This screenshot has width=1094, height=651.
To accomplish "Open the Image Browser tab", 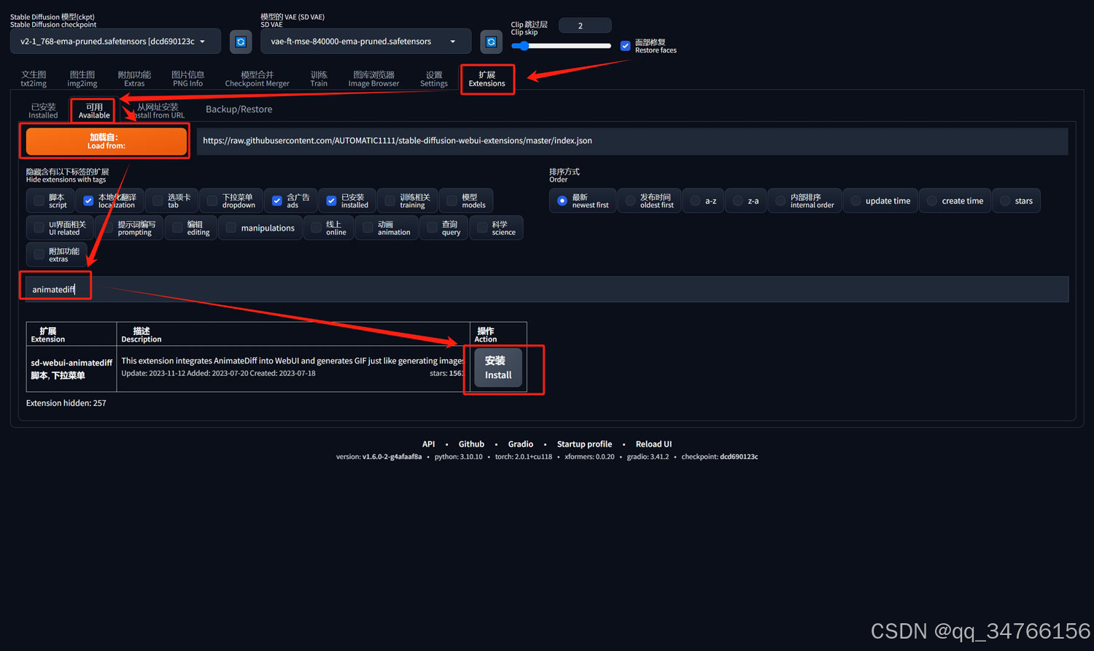I will [x=373, y=79].
